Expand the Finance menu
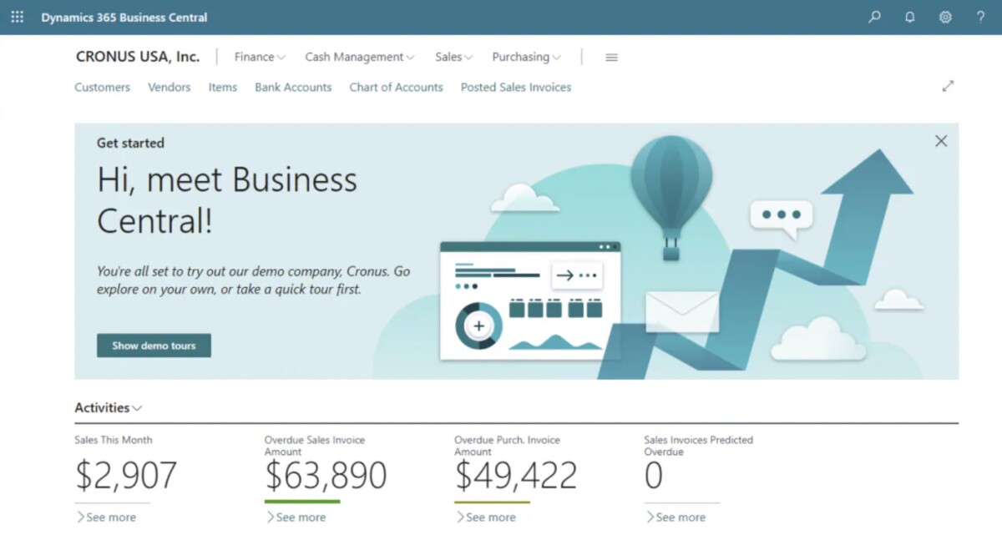Image resolution: width=1002 pixels, height=545 pixels. [x=259, y=57]
